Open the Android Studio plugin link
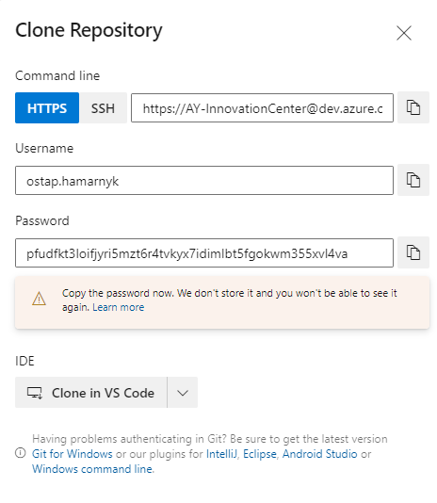 point(320,454)
